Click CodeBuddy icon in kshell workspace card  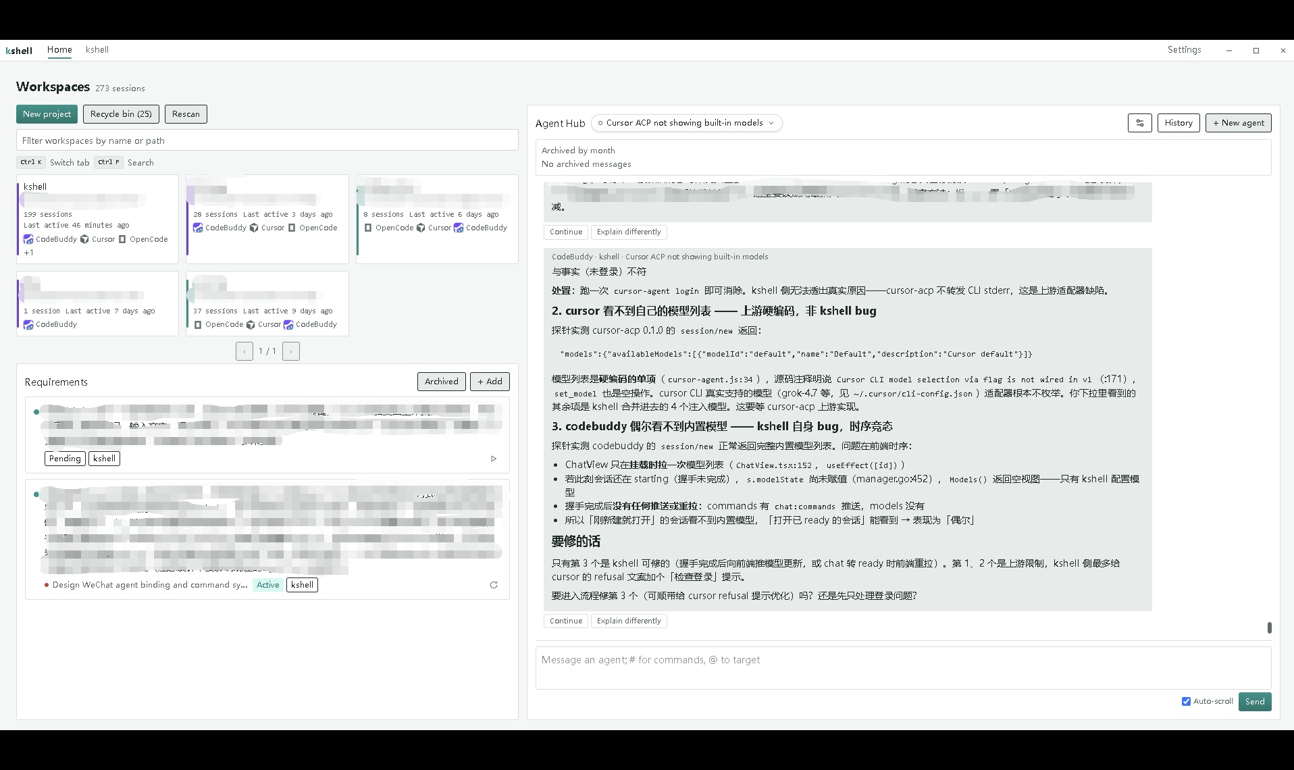pos(28,239)
